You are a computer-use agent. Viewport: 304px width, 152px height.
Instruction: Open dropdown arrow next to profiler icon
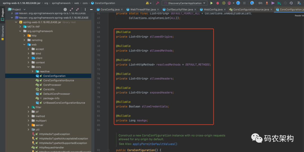233,3
